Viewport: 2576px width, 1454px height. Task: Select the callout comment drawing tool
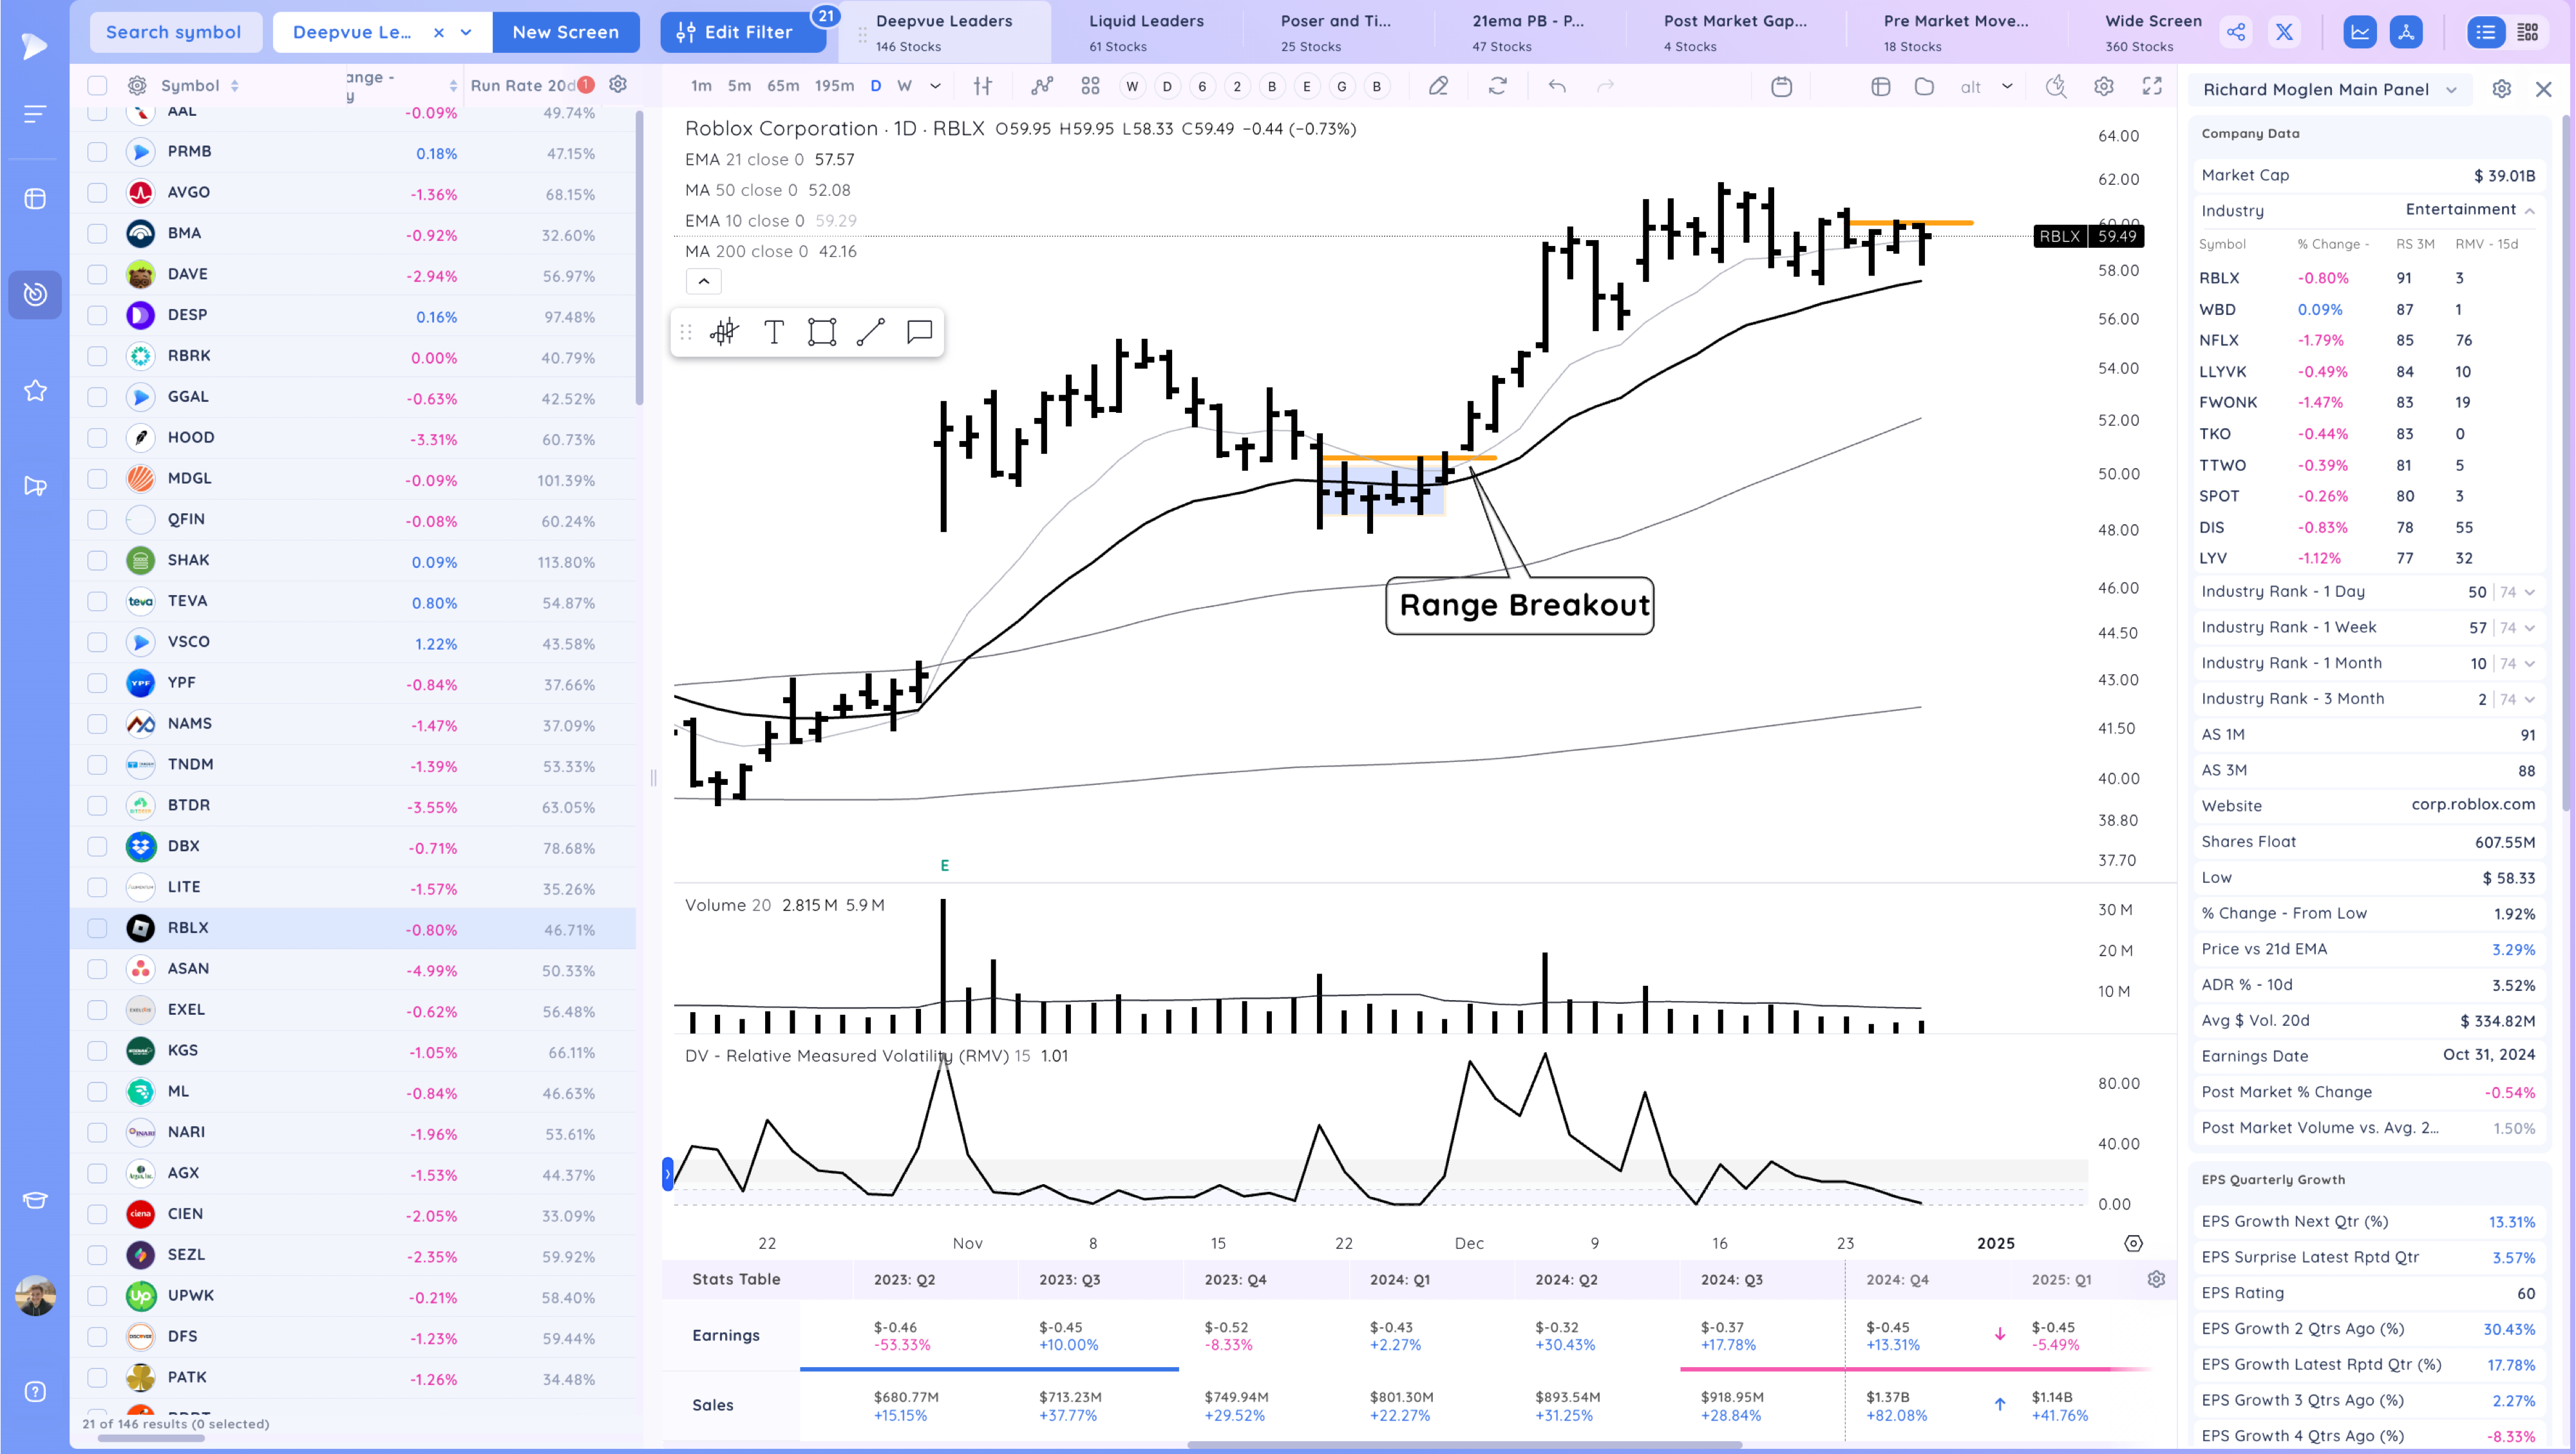pos(919,332)
